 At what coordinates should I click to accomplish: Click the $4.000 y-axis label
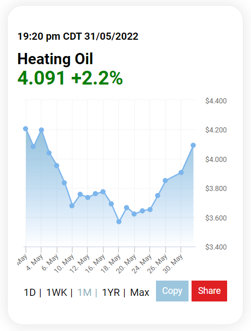216,159
